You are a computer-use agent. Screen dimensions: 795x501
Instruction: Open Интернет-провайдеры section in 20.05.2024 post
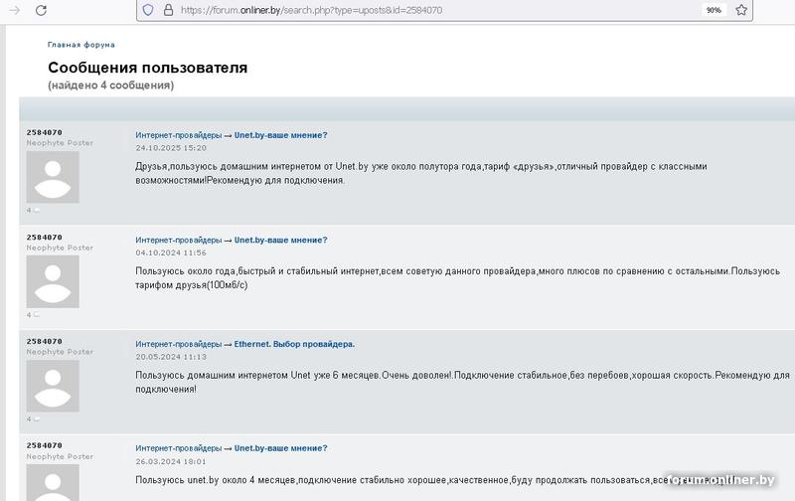click(179, 344)
